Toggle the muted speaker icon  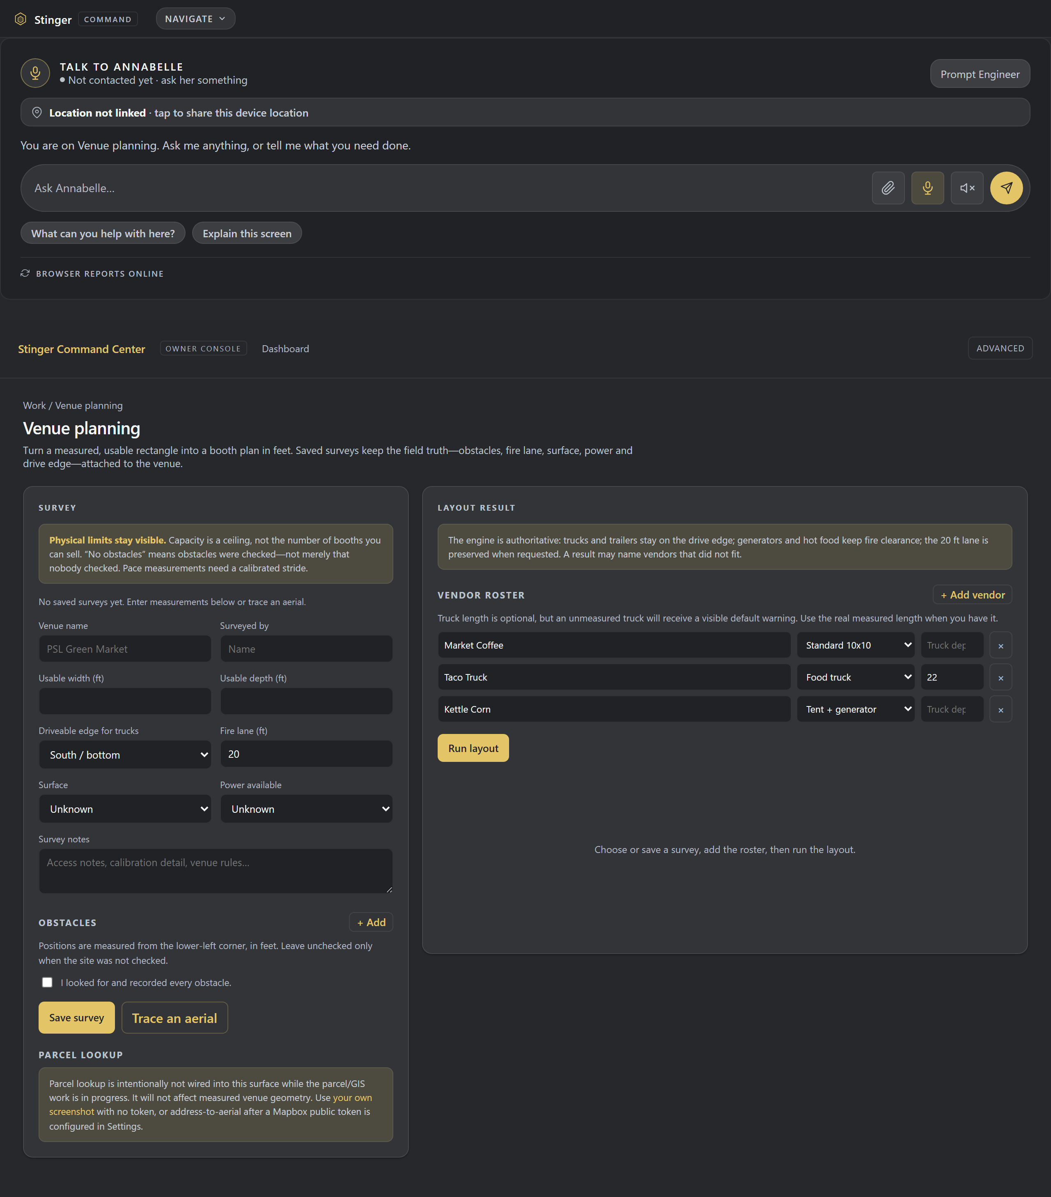967,188
